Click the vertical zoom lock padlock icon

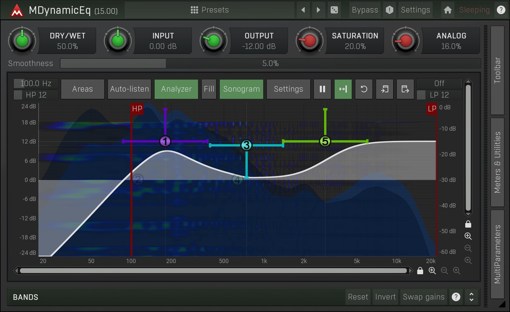pos(468,224)
